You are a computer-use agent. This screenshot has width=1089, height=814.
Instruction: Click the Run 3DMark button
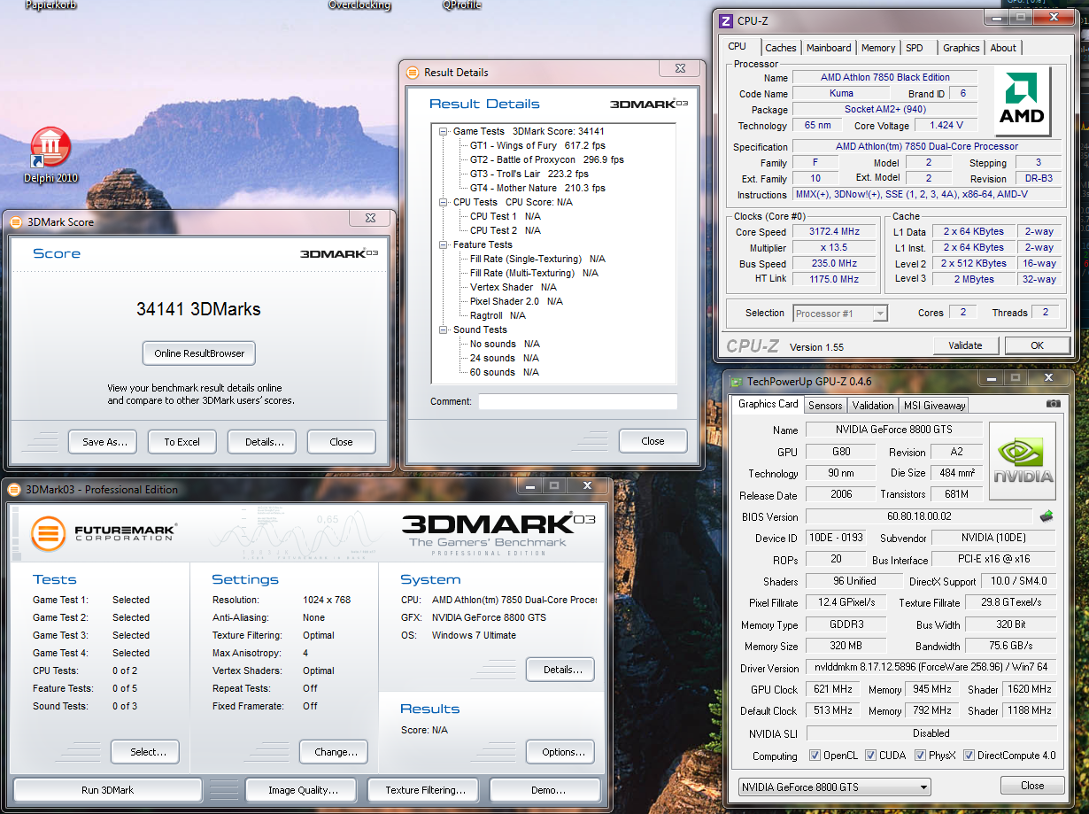pyautogui.click(x=107, y=790)
